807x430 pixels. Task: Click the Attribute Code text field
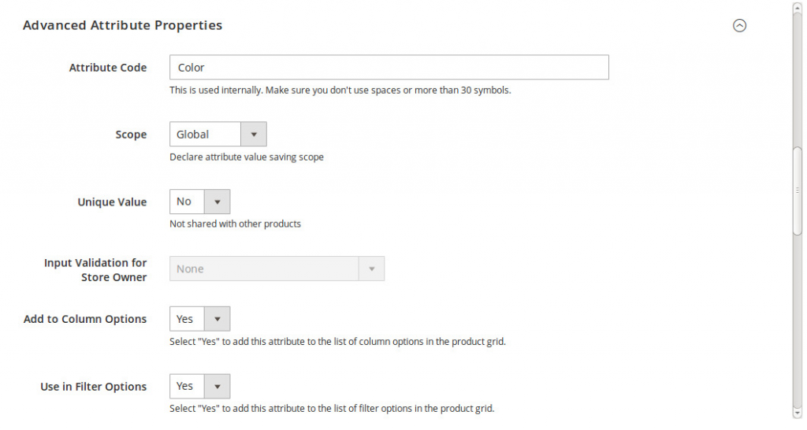(389, 68)
